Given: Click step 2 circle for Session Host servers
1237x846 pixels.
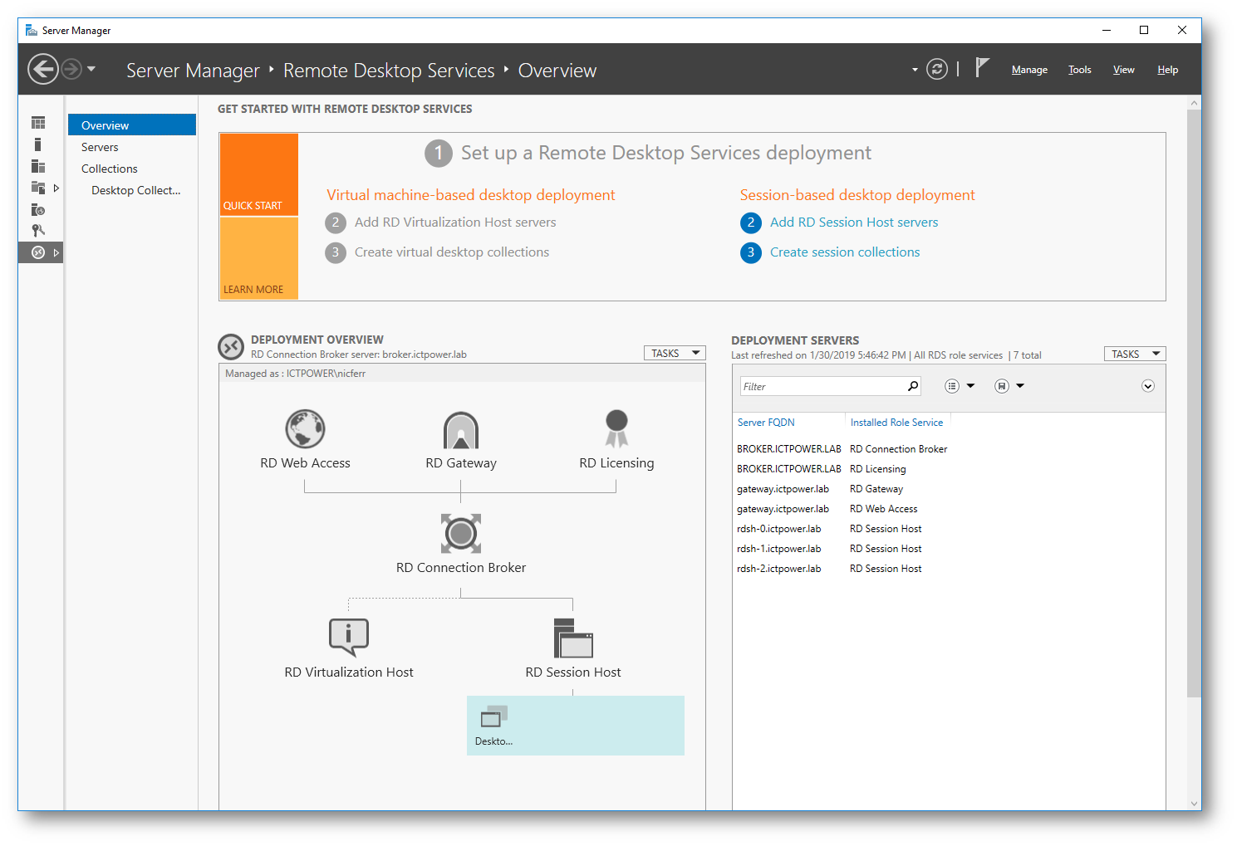Looking at the screenshot, I should click(x=751, y=223).
